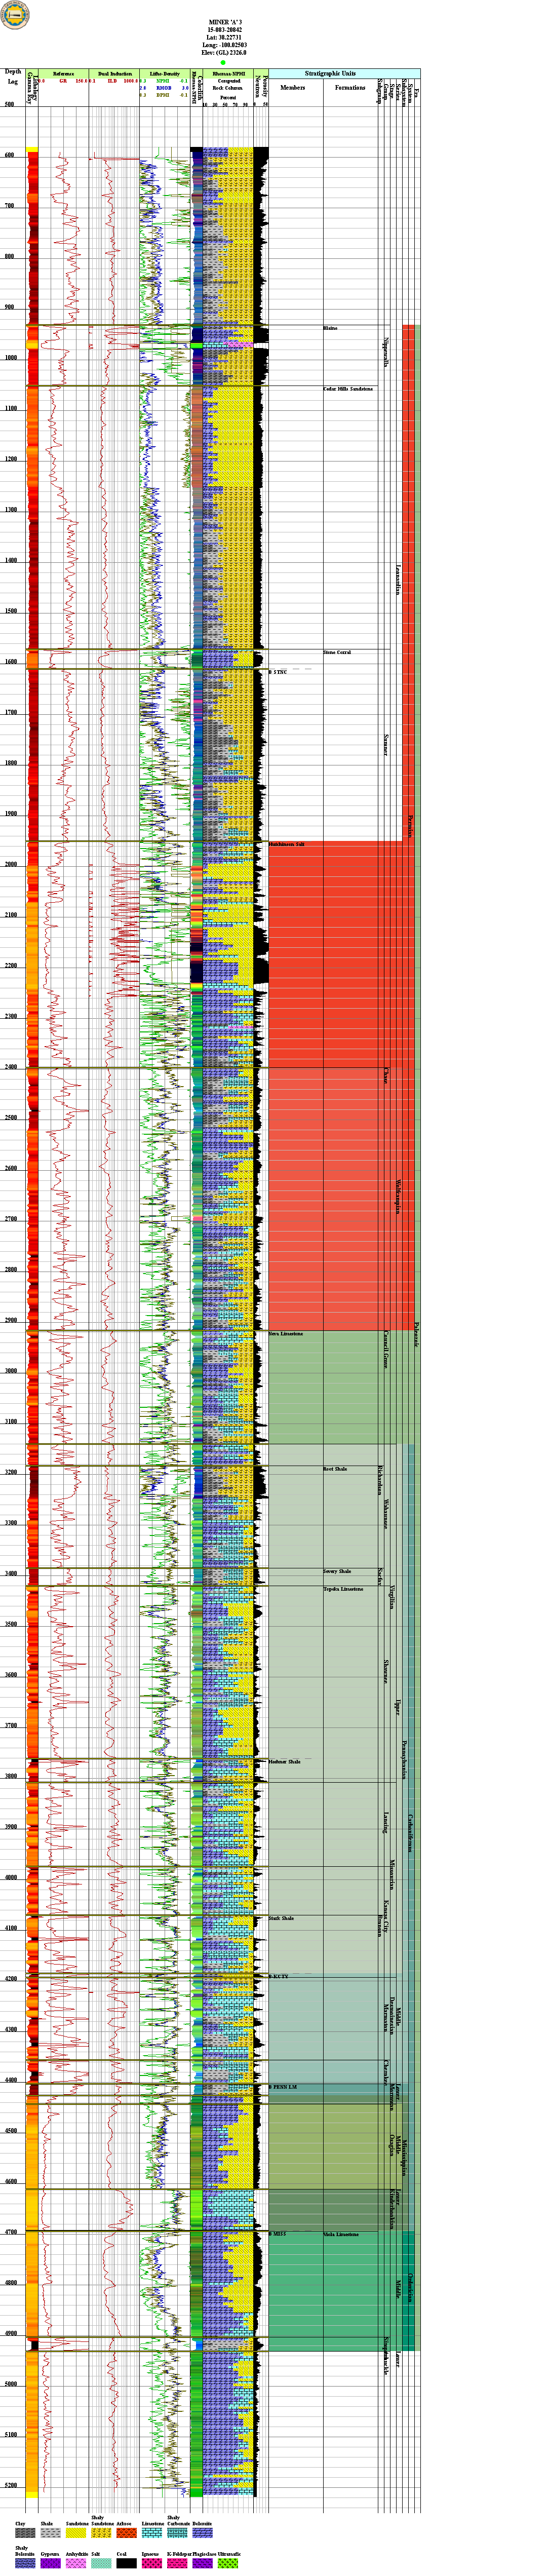Click the Depth Log column header
Viewport: 547px width, 2576px height.
(13, 76)
